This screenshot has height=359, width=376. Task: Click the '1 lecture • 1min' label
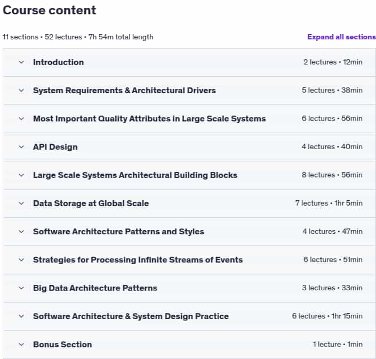[338, 344]
